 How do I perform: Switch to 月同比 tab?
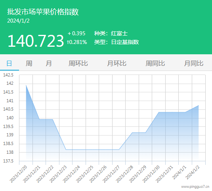click(194, 63)
